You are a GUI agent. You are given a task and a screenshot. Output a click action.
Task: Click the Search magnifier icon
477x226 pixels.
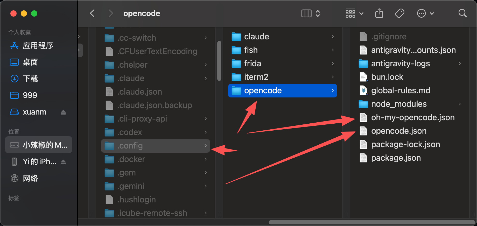462,13
